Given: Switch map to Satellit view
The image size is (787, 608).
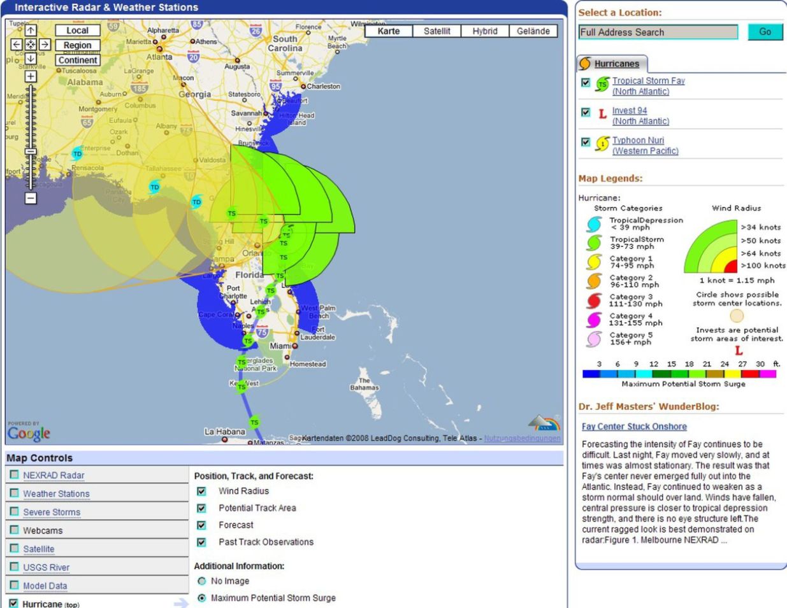Looking at the screenshot, I should click(x=437, y=31).
